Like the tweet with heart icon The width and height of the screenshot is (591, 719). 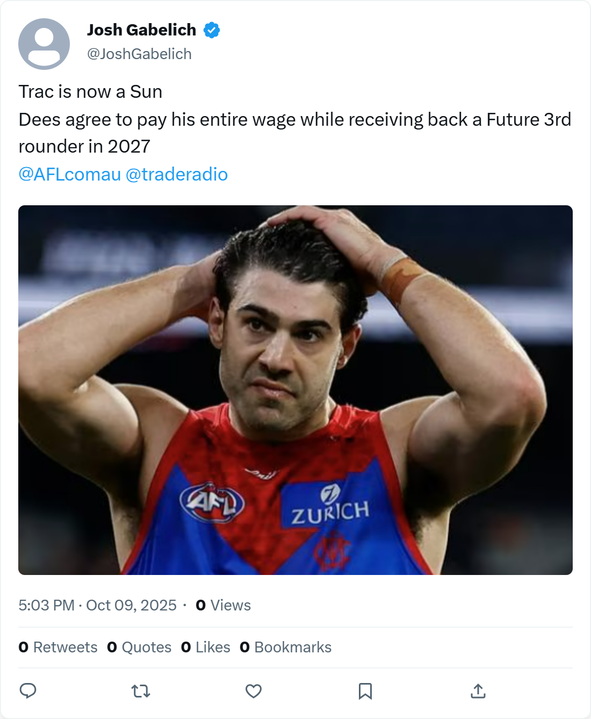254,691
